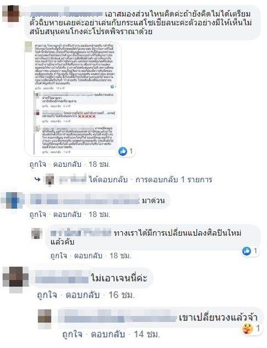267x348 pixels.
Task: Click the reply arrow icon under first comment
Action: [x=38, y=180]
